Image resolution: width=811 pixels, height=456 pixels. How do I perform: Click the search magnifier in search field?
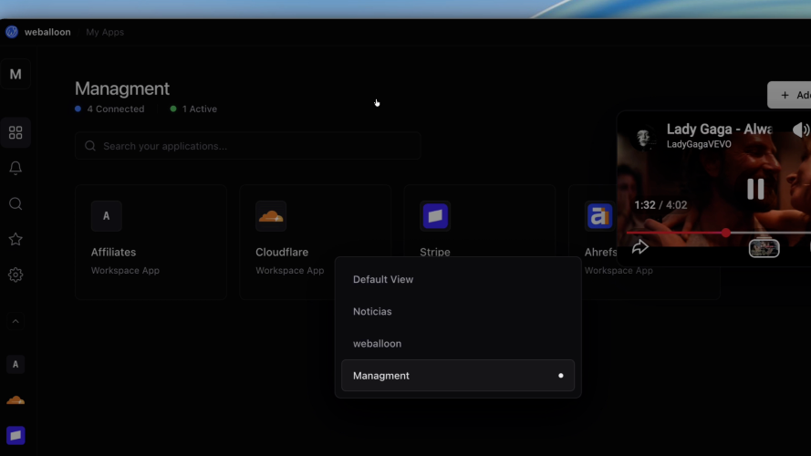pos(90,146)
